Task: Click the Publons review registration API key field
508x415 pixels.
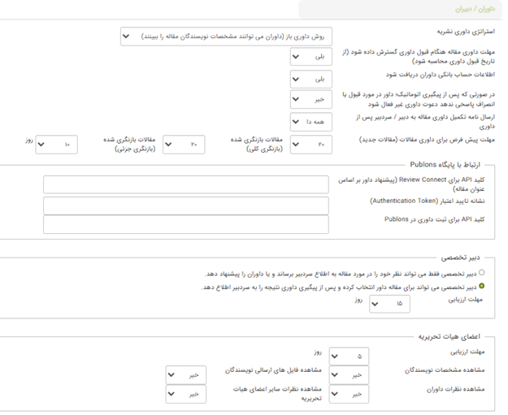Action: [186, 224]
